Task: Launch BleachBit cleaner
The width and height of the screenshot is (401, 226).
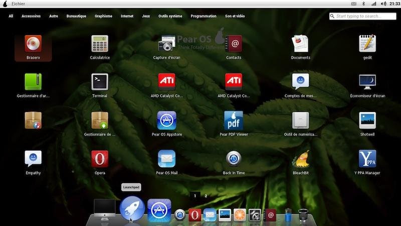Action: 300,159
